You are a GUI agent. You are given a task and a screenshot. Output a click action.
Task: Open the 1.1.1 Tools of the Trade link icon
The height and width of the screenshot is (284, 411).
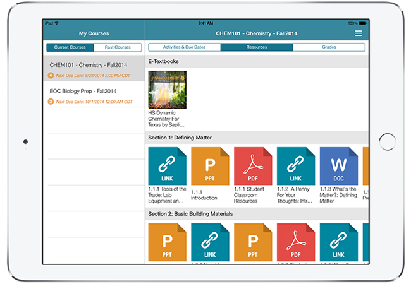167,166
